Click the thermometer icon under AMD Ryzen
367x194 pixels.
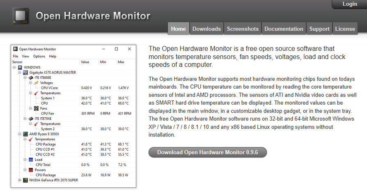(x=31, y=139)
